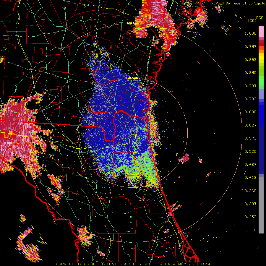Click the 0.733 scale value
This screenshot has width=266, height=266.
(250, 99)
